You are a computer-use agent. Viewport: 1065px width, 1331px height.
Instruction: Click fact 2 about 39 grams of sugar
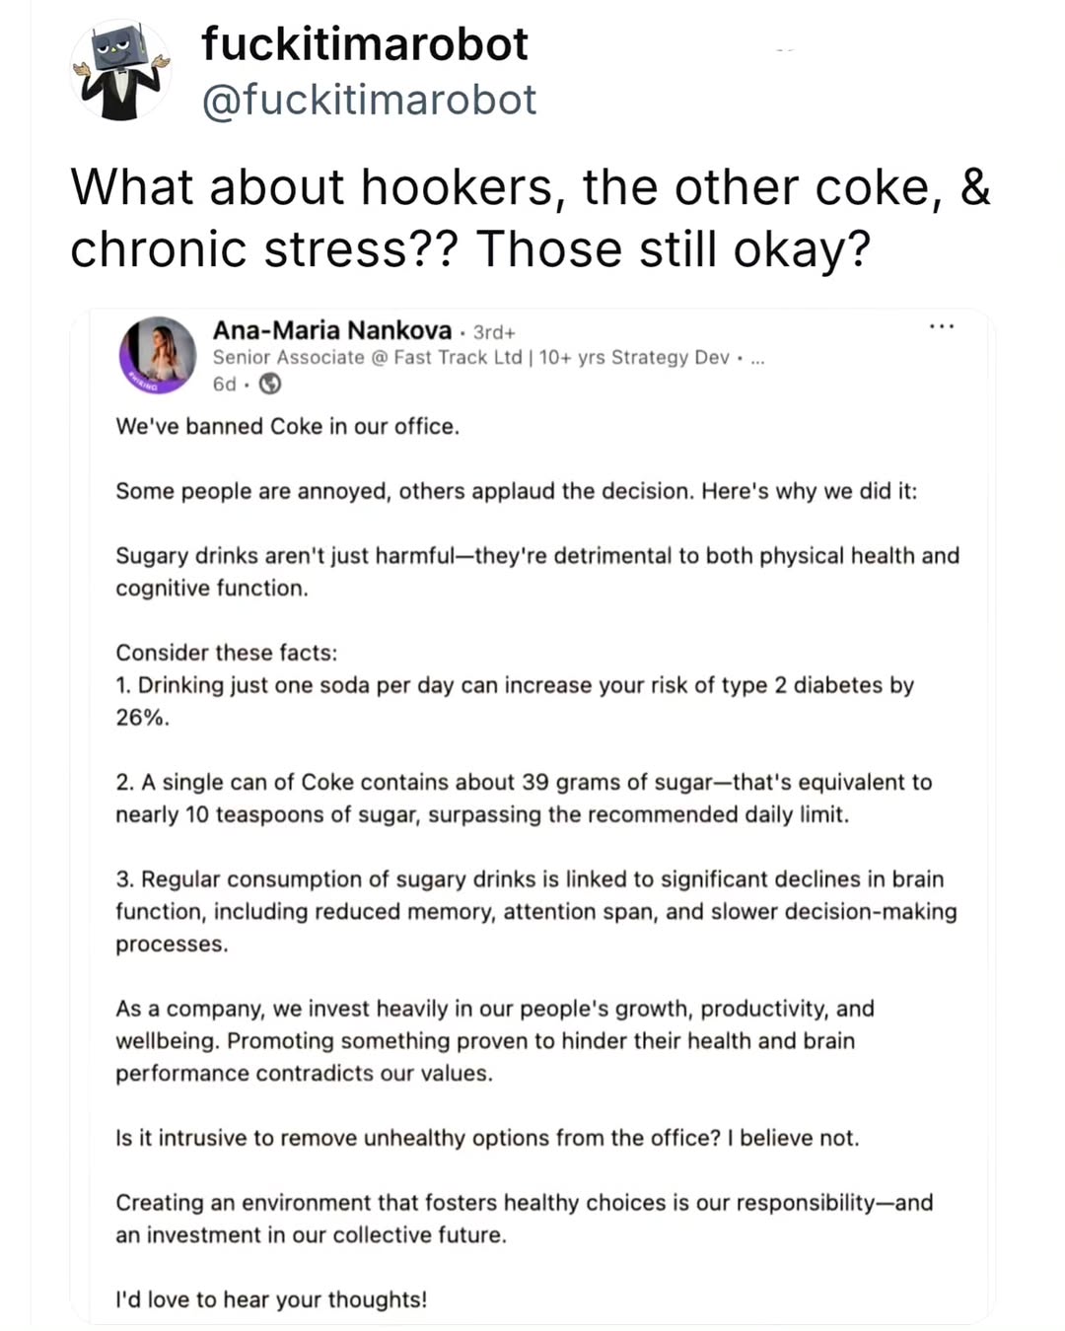524,799
